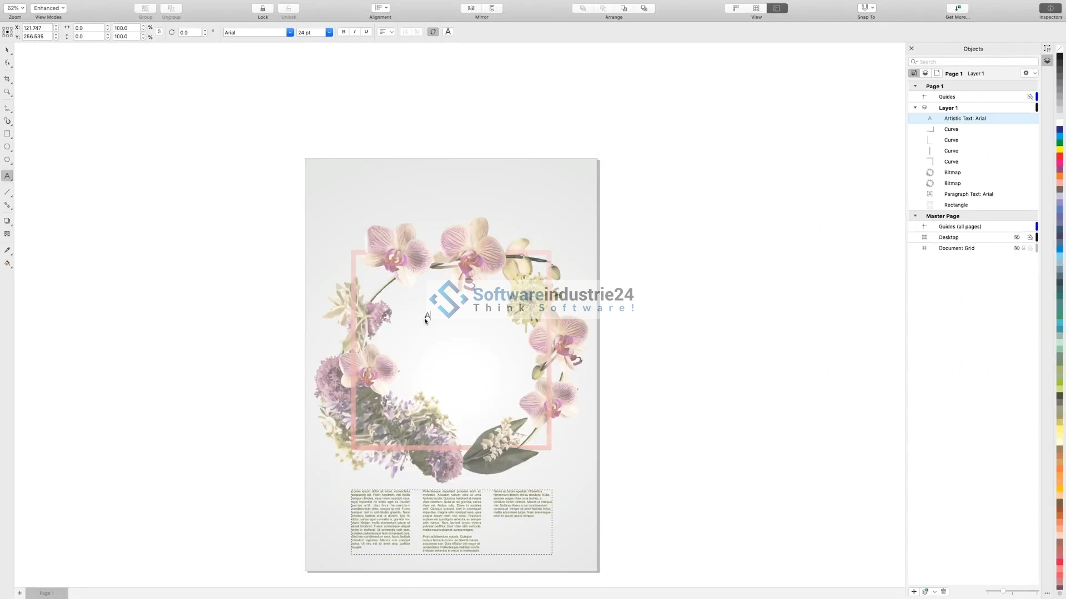Select the Page 1 tab at bottom
This screenshot has width=1066, height=599.
point(47,593)
